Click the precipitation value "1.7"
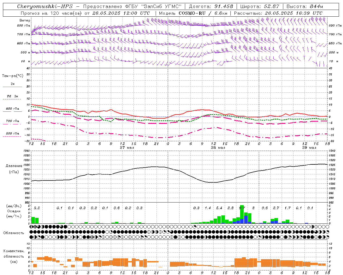This screenshot has width=343, height=275. (x=288, y=208)
